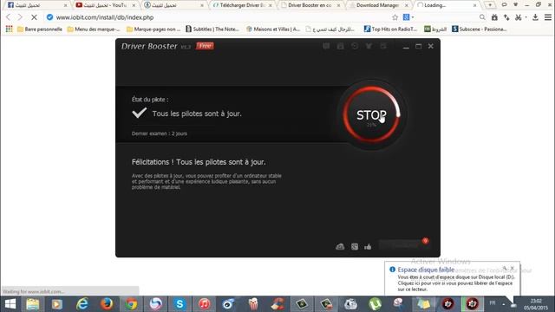Open iTunes from the taskbar
This screenshot has height=312, width=555.
[x=205, y=304]
